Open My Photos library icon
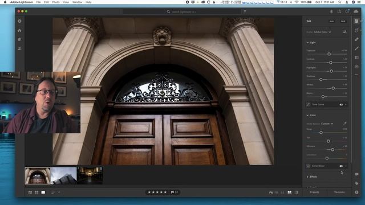Screen dimensions: 365x205 (19, 39)
